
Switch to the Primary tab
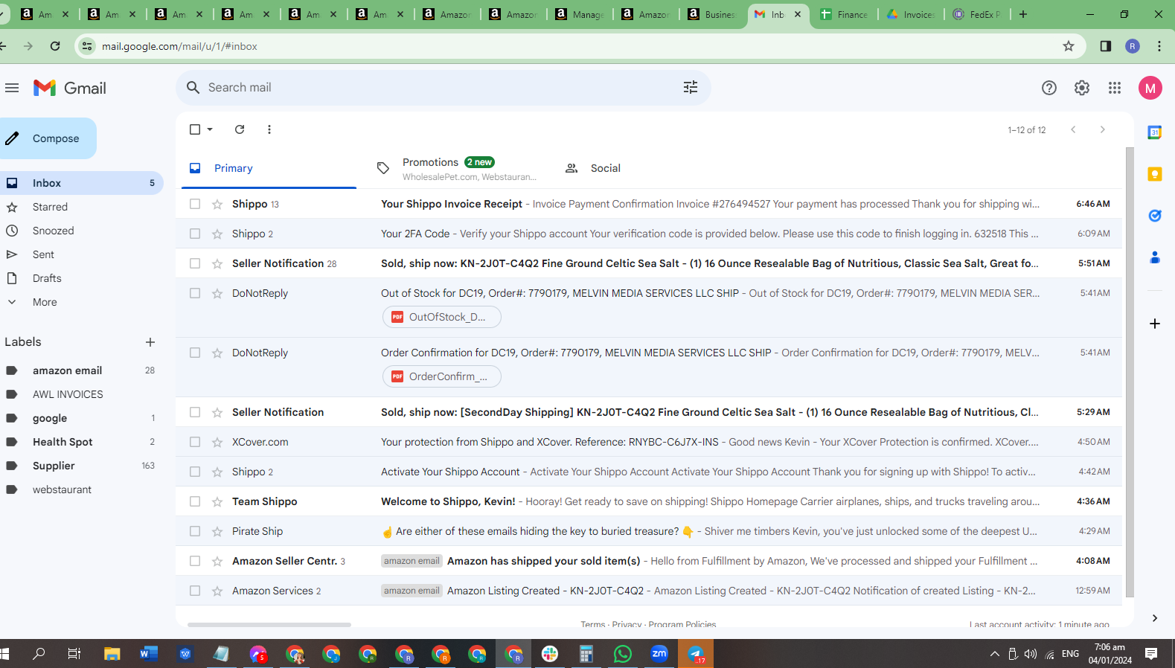tap(269, 169)
